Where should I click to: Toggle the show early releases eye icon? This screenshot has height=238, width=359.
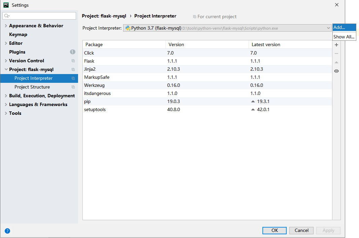tap(336, 71)
